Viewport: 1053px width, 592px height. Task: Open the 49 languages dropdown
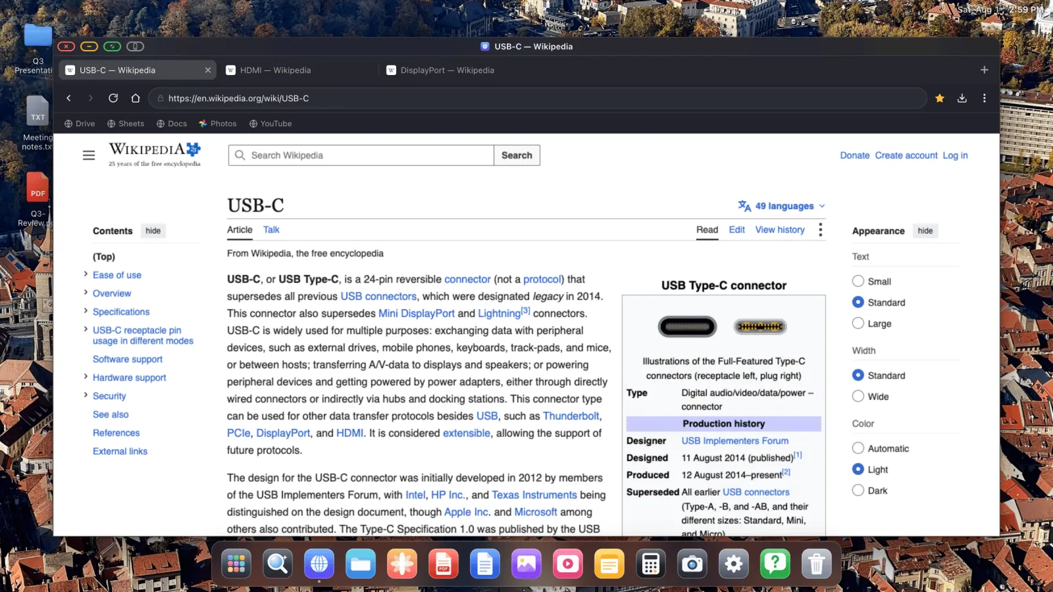[781, 206]
